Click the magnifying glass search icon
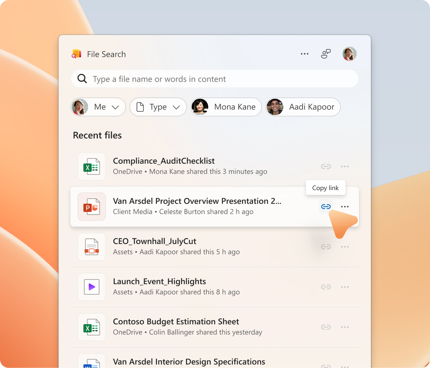The image size is (430, 368). (82, 79)
